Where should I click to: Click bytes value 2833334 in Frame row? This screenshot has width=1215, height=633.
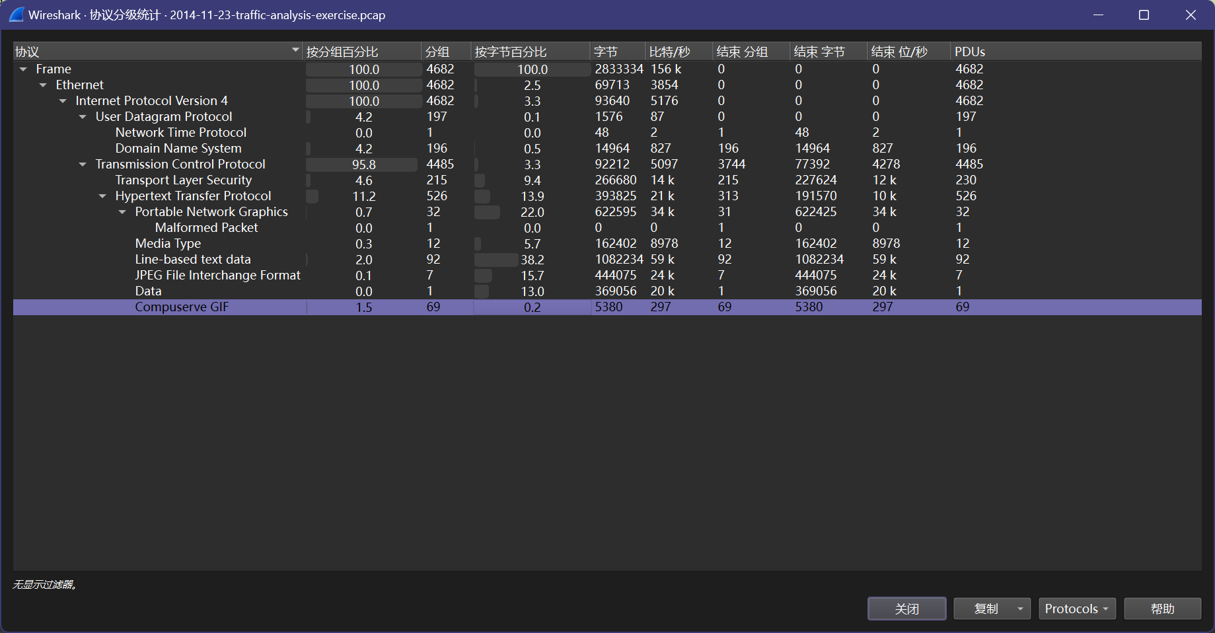pos(618,69)
